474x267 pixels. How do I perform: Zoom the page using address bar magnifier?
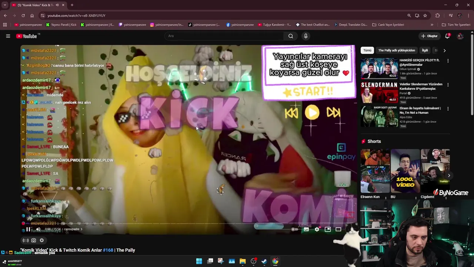(409, 16)
